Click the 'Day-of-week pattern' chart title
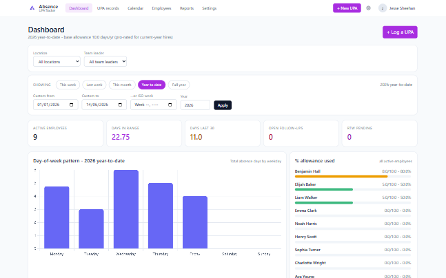This screenshot has width=446, height=278. pos(79,161)
